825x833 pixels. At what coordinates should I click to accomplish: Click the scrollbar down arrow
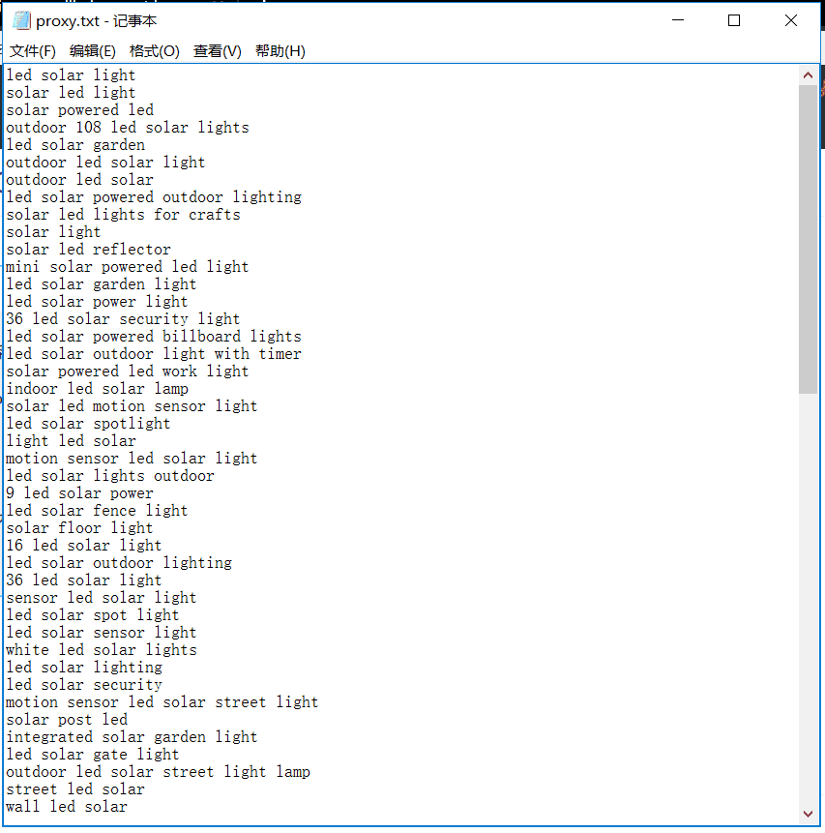pos(808,815)
